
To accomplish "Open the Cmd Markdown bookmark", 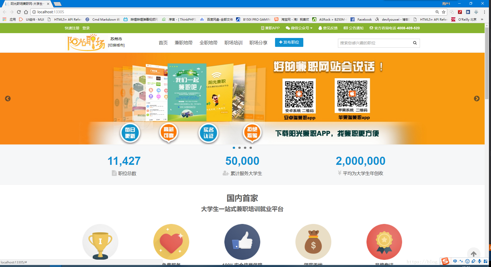I will click(103, 19).
